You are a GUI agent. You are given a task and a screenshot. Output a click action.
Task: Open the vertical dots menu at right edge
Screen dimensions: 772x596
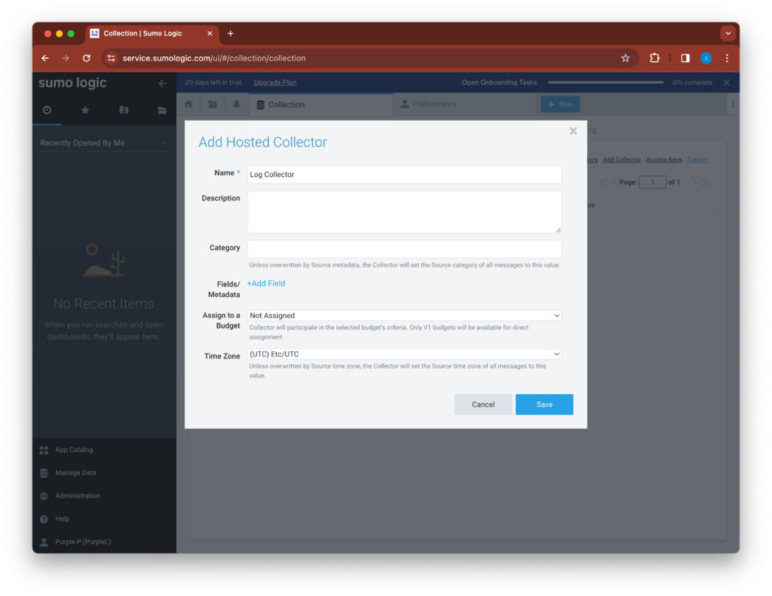(733, 104)
